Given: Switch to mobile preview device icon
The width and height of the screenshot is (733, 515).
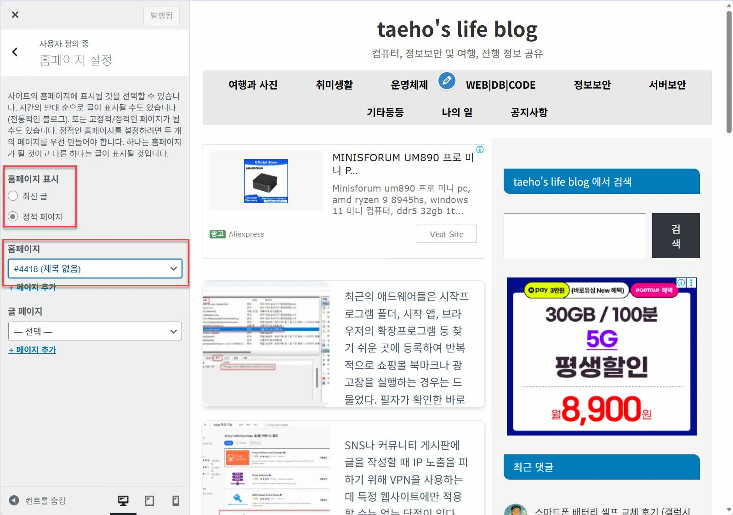Looking at the screenshot, I should pyautogui.click(x=176, y=501).
